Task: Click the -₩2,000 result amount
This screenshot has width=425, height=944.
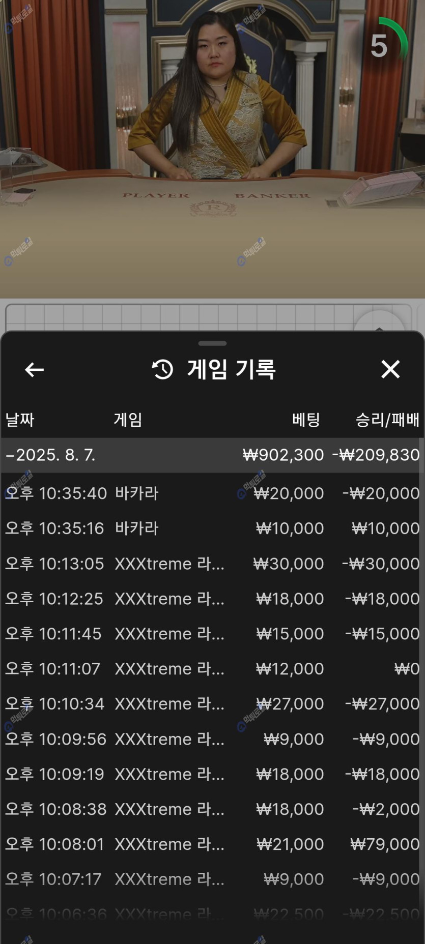Action: pyautogui.click(x=386, y=809)
